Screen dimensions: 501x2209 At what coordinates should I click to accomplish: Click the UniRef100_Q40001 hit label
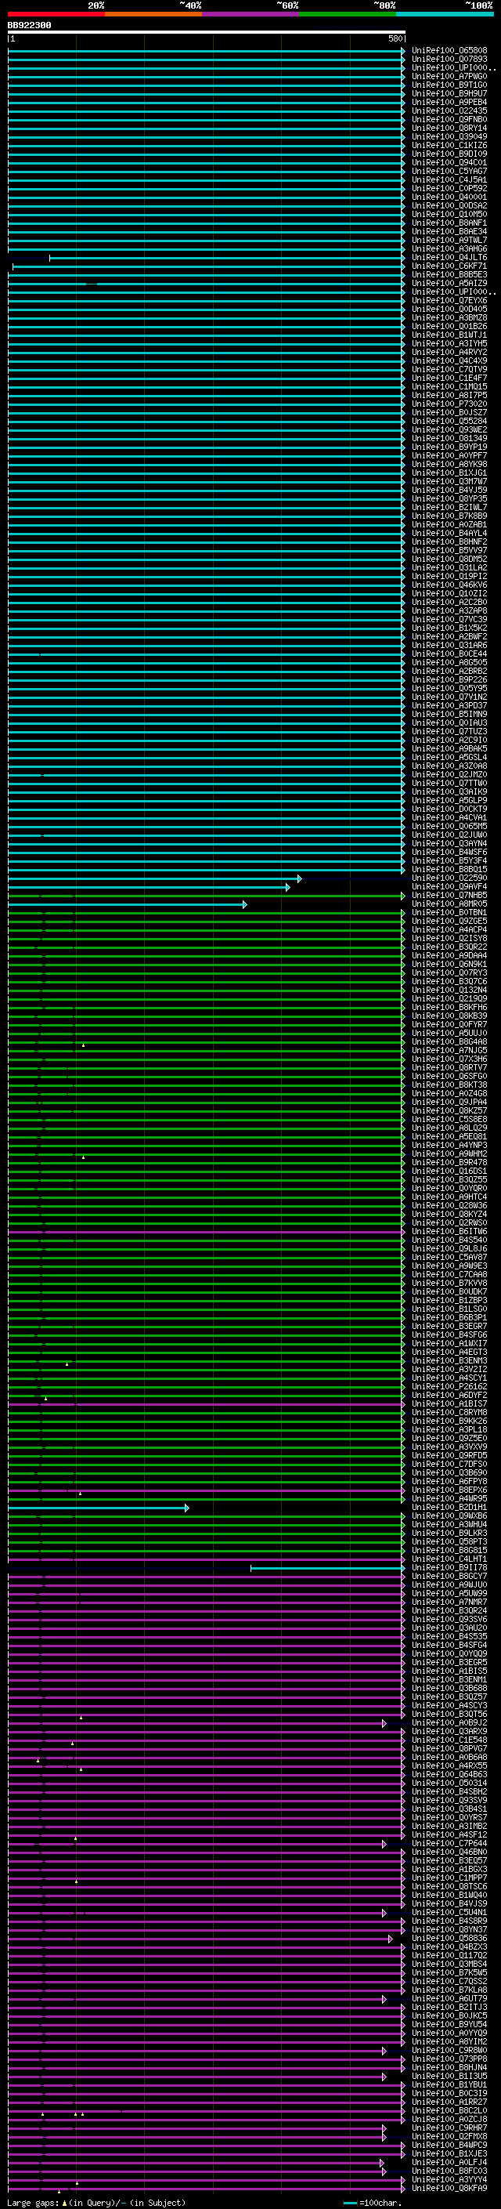(449, 197)
